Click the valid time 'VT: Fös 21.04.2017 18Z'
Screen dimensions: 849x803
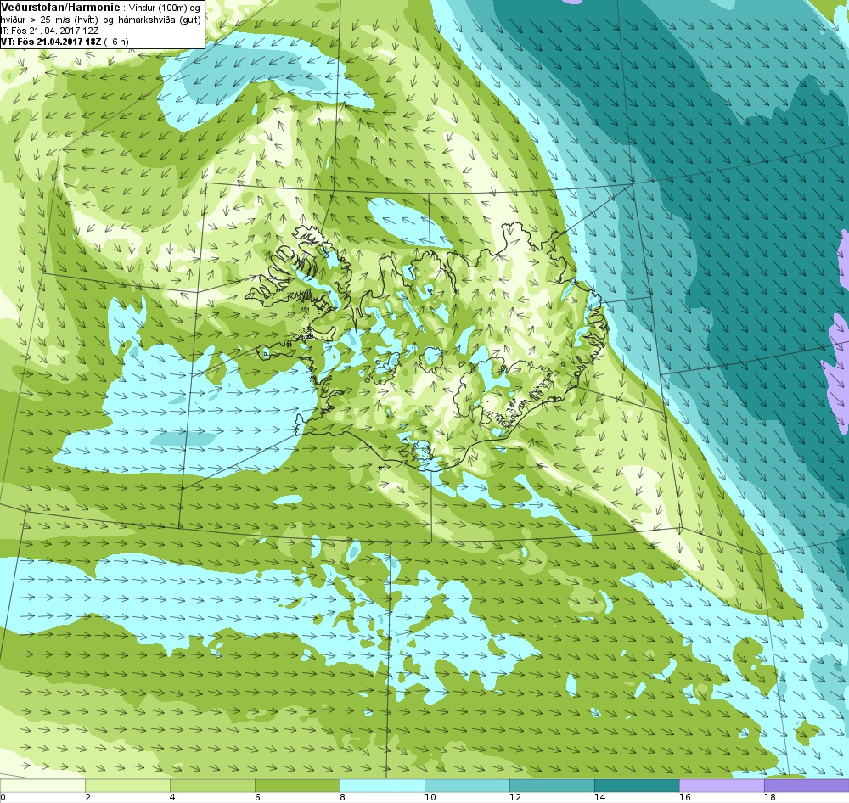coord(51,42)
